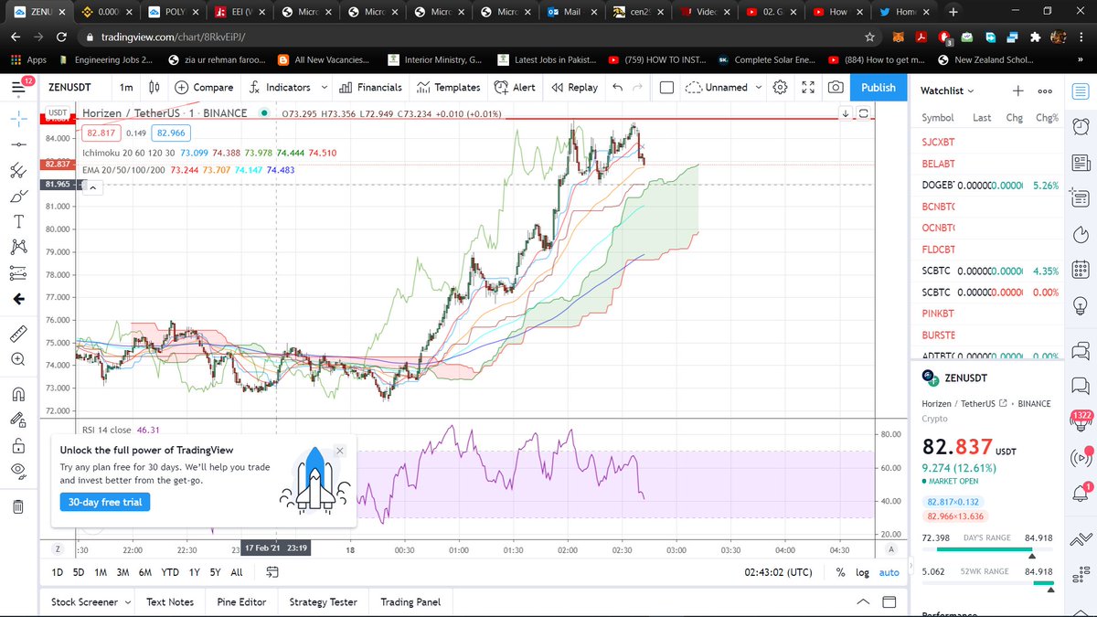This screenshot has width=1097, height=617.
Task: Open the calendar panel in right sidebar
Action: coord(1081,271)
